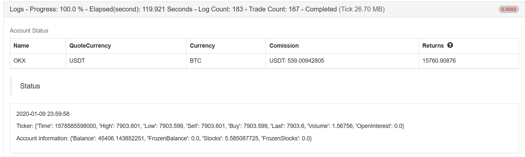Image resolution: width=525 pixels, height=157 pixels.
Task: Click the Status section heading
Action: click(30, 86)
